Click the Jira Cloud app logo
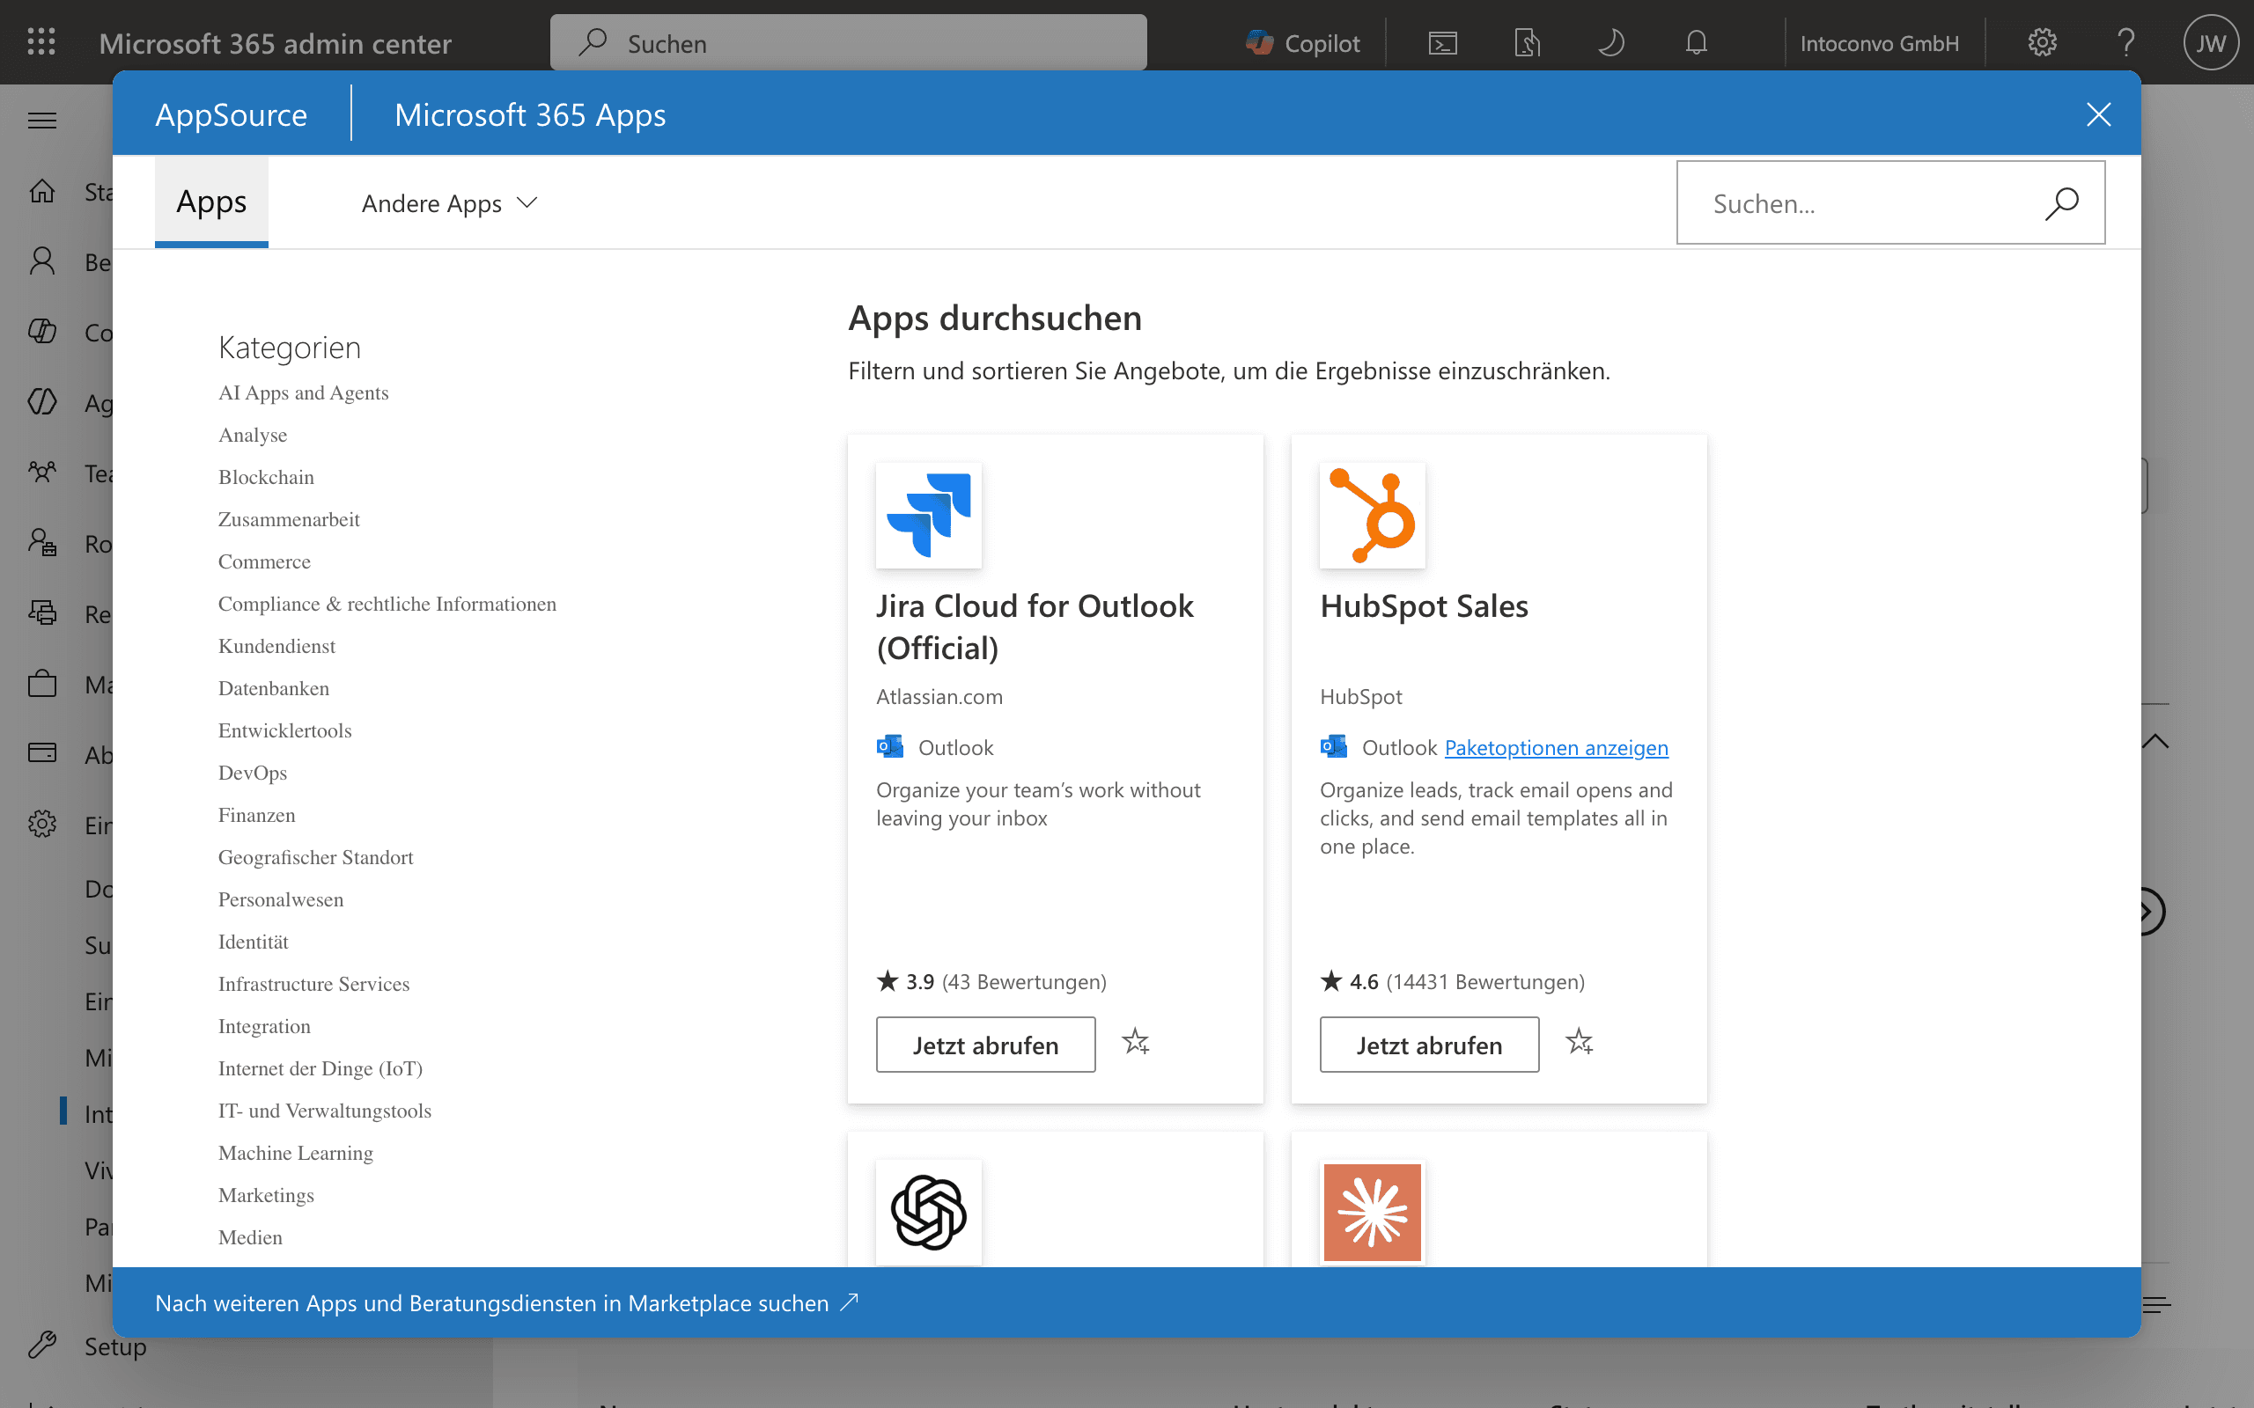This screenshot has height=1408, width=2254. click(929, 515)
